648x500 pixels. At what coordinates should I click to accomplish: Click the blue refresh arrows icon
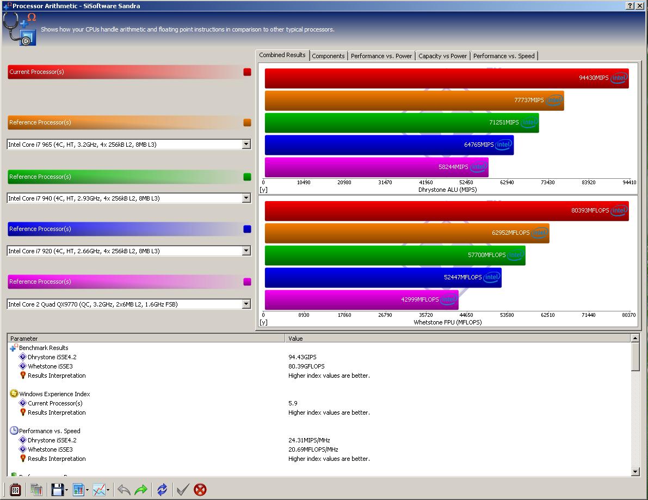162,490
